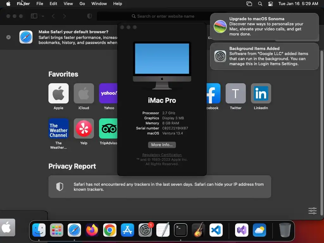Open Safari from the Dock
The height and width of the screenshot is (243, 324).
pos(74,230)
